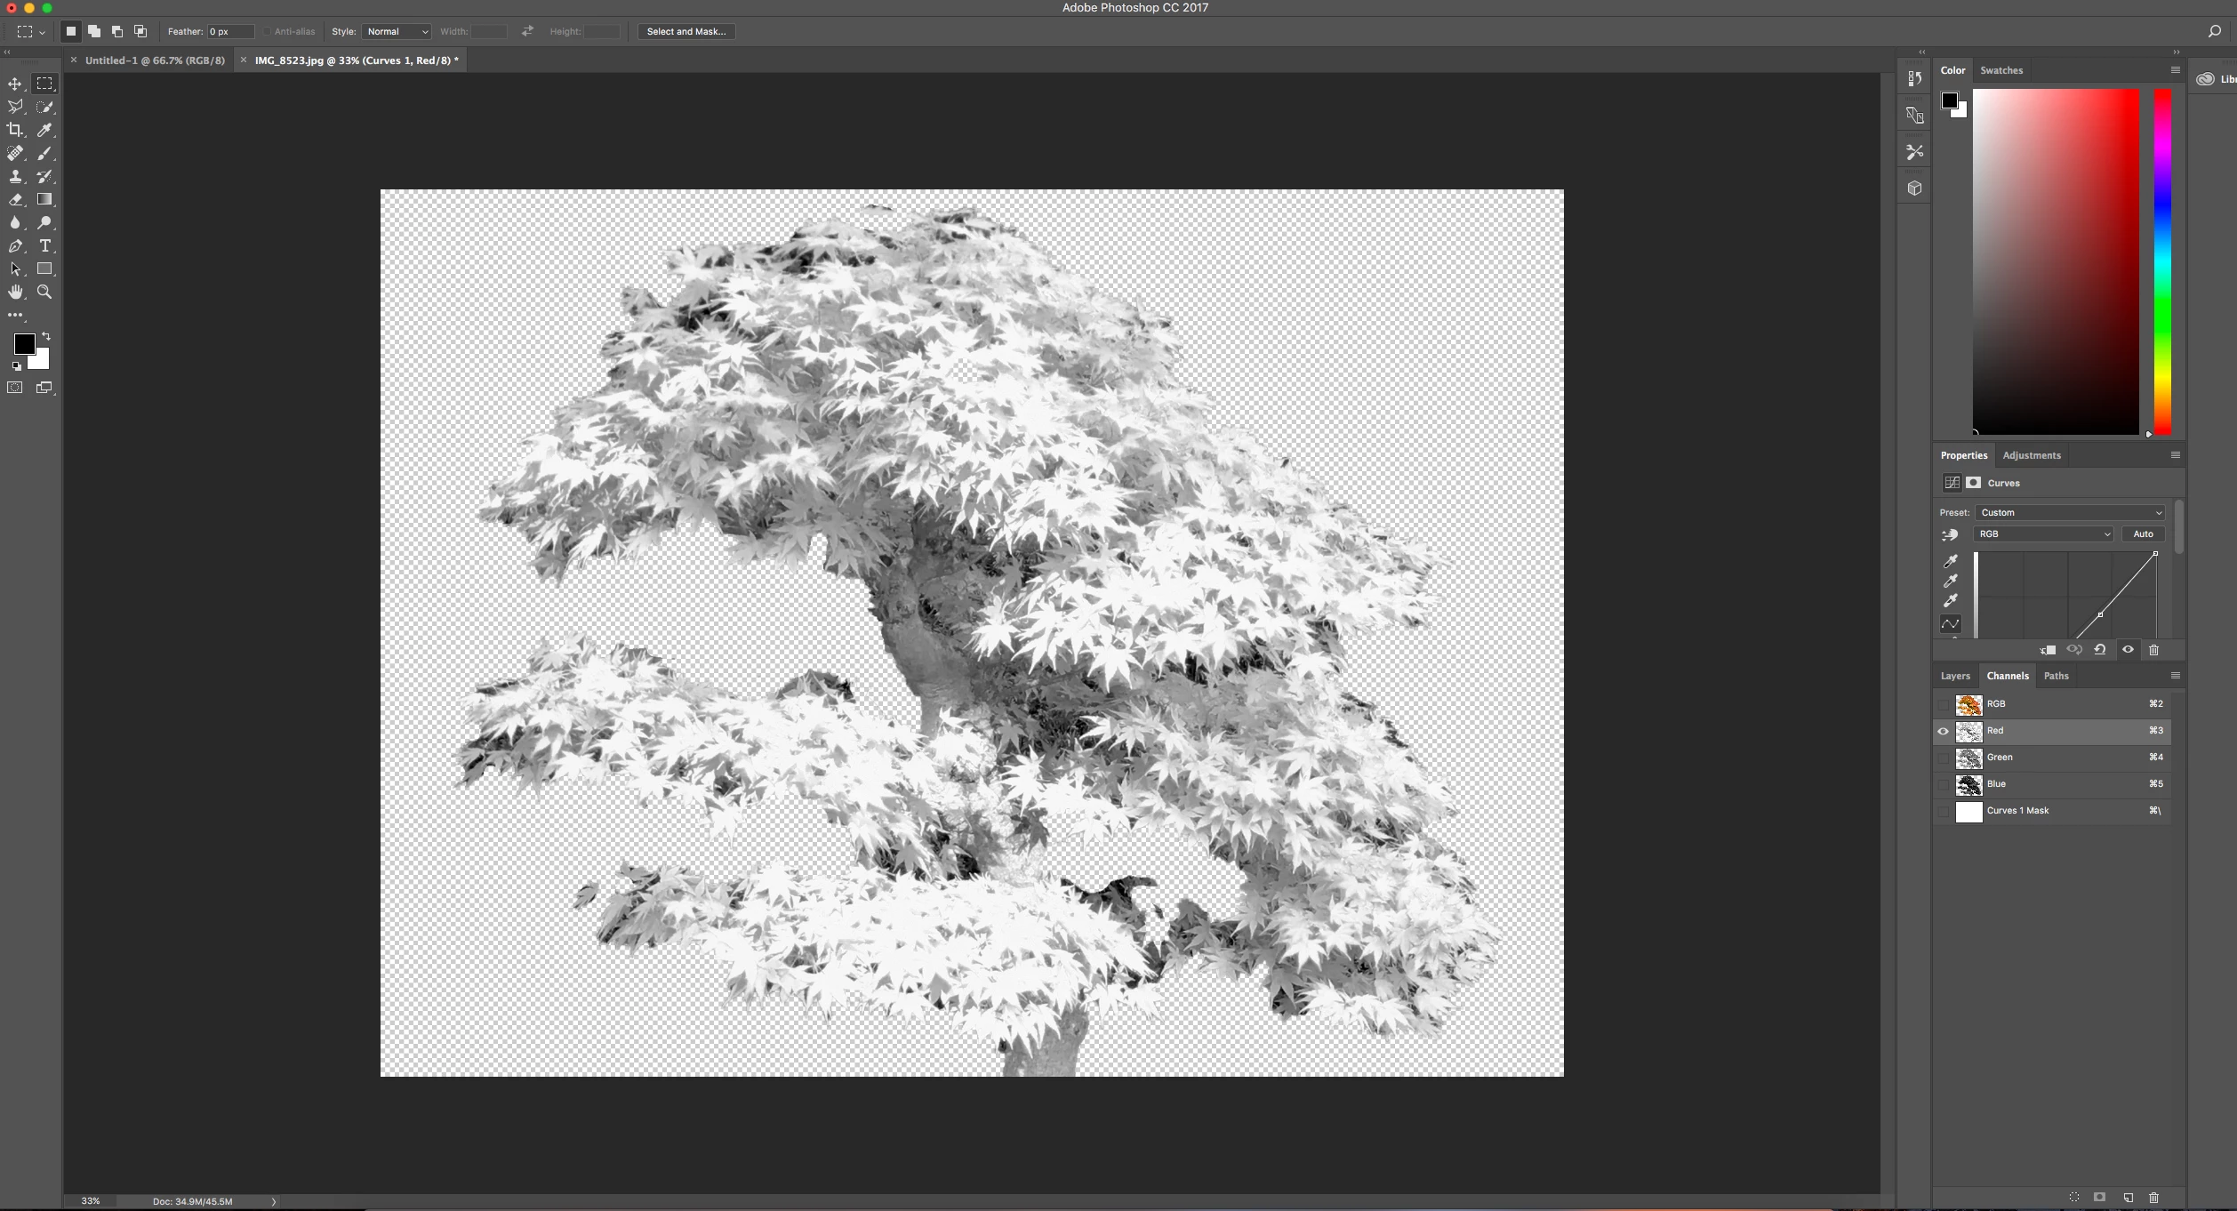The height and width of the screenshot is (1211, 2237).
Task: Show the RGB composite channel
Action: [1943, 704]
